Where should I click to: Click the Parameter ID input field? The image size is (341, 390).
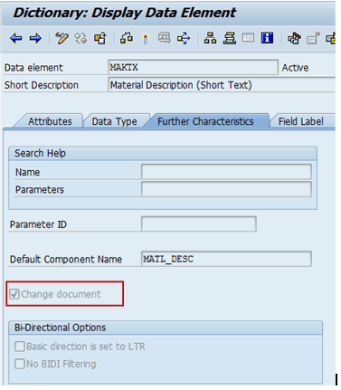point(199,224)
